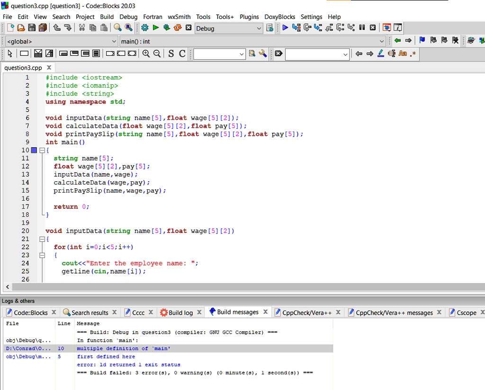Cut selection with scissors icon

point(81,28)
